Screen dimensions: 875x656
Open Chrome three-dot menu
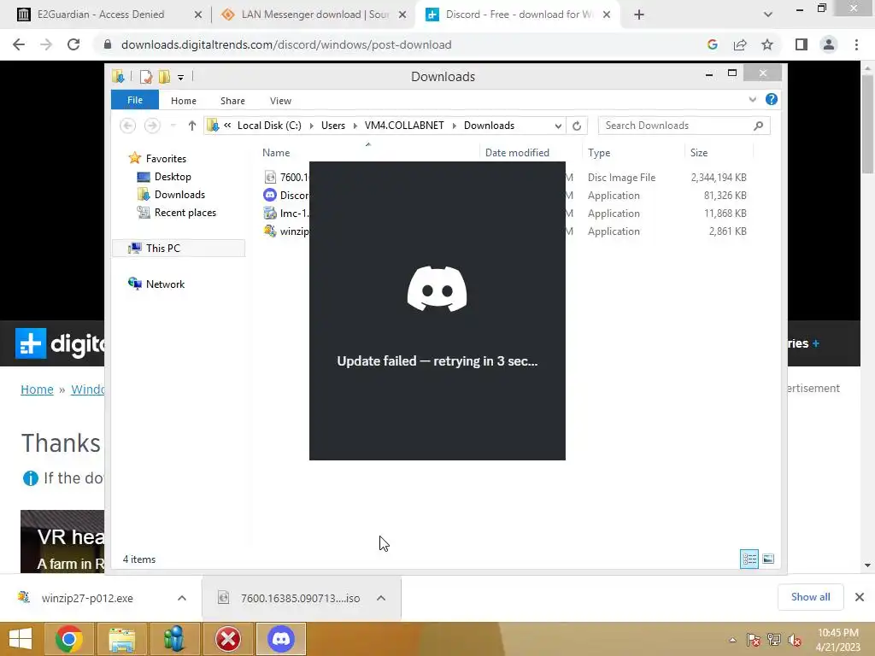[856, 44]
